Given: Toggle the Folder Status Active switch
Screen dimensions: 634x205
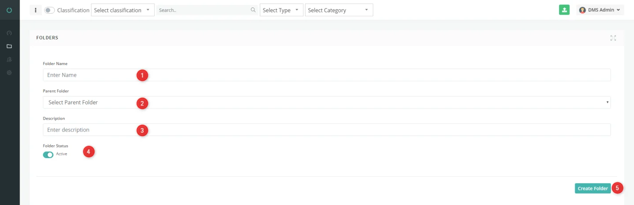Looking at the screenshot, I should click(48, 155).
